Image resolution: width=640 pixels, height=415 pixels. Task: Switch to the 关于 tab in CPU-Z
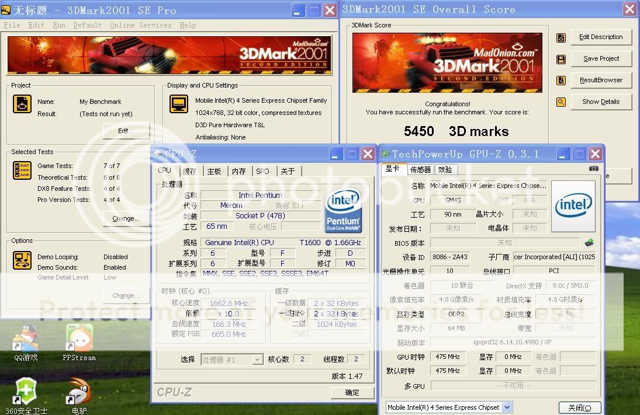[x=288, y=171]
